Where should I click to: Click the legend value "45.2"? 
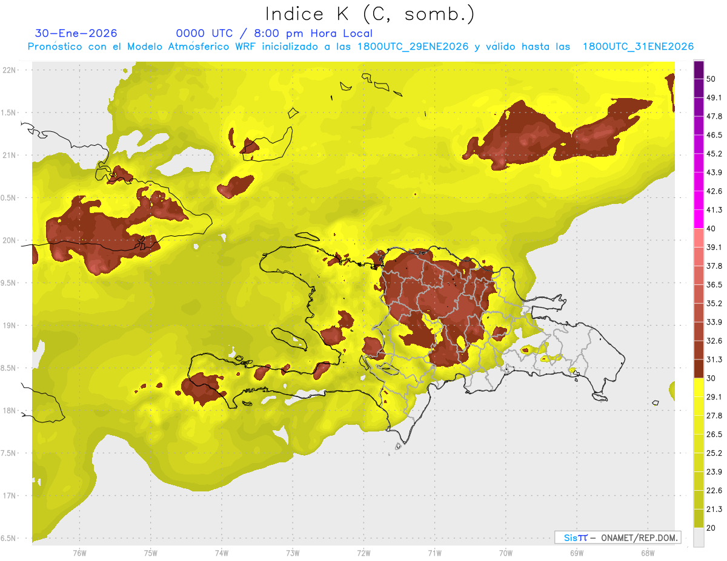coord(714,154)
